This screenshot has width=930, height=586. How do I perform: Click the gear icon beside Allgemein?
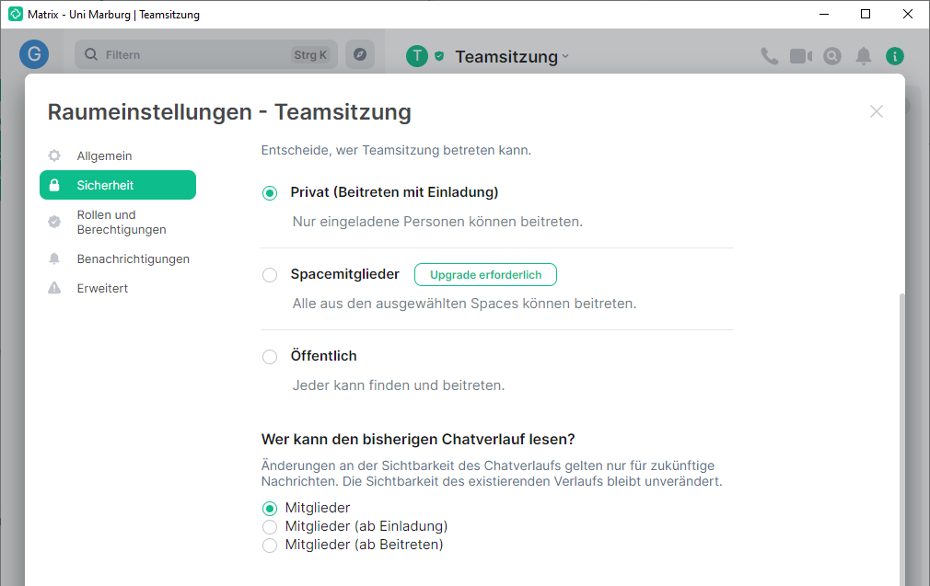tap(54, 155)
